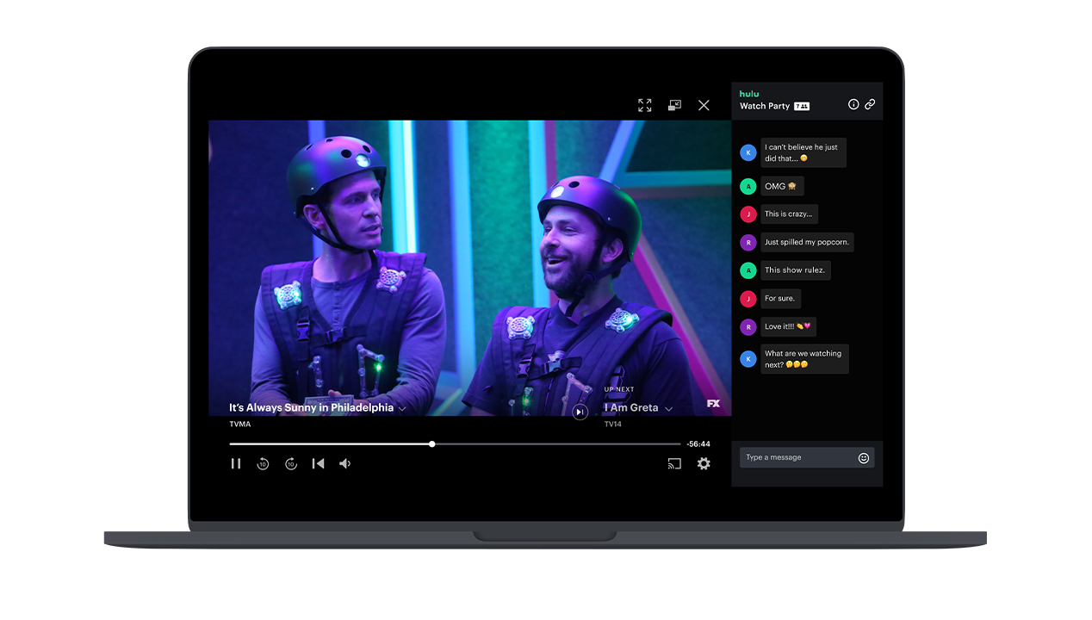Open Watch Party info
Screen dimensions: 1092x620
(x=853, y=104)
